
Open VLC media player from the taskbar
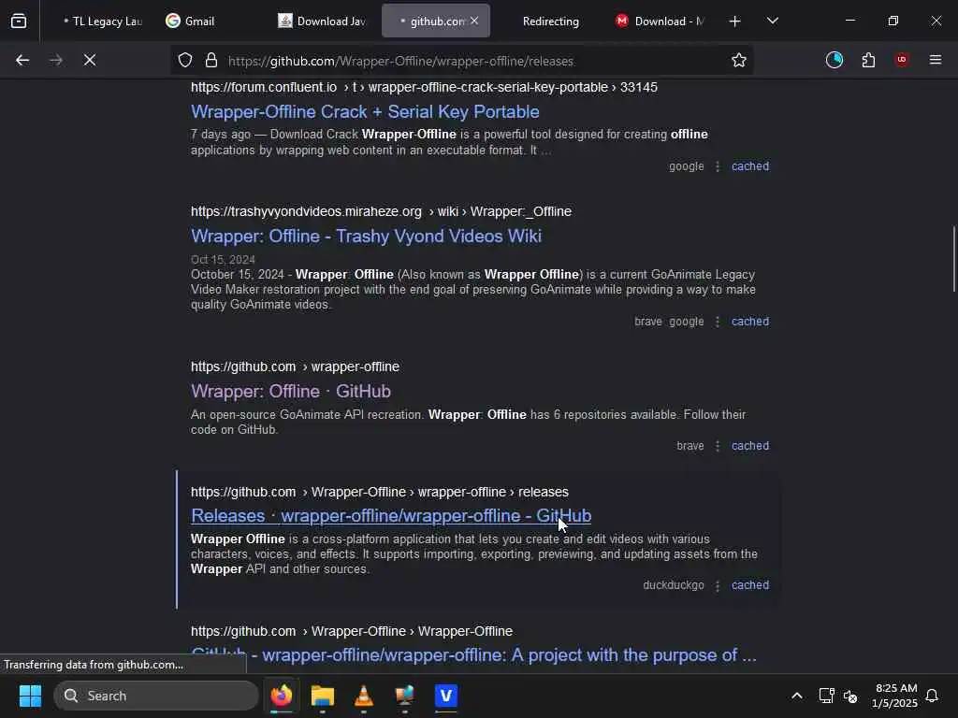[364, 696]
